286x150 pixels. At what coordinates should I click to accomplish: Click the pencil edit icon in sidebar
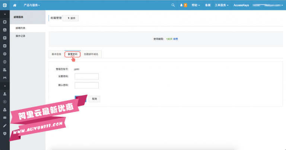[x=5, y=126]
